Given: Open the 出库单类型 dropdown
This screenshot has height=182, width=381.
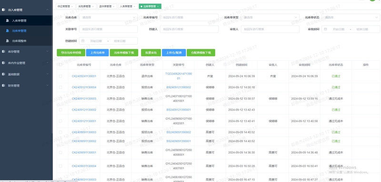Looking at the screenshot, I should click(270, 18).
